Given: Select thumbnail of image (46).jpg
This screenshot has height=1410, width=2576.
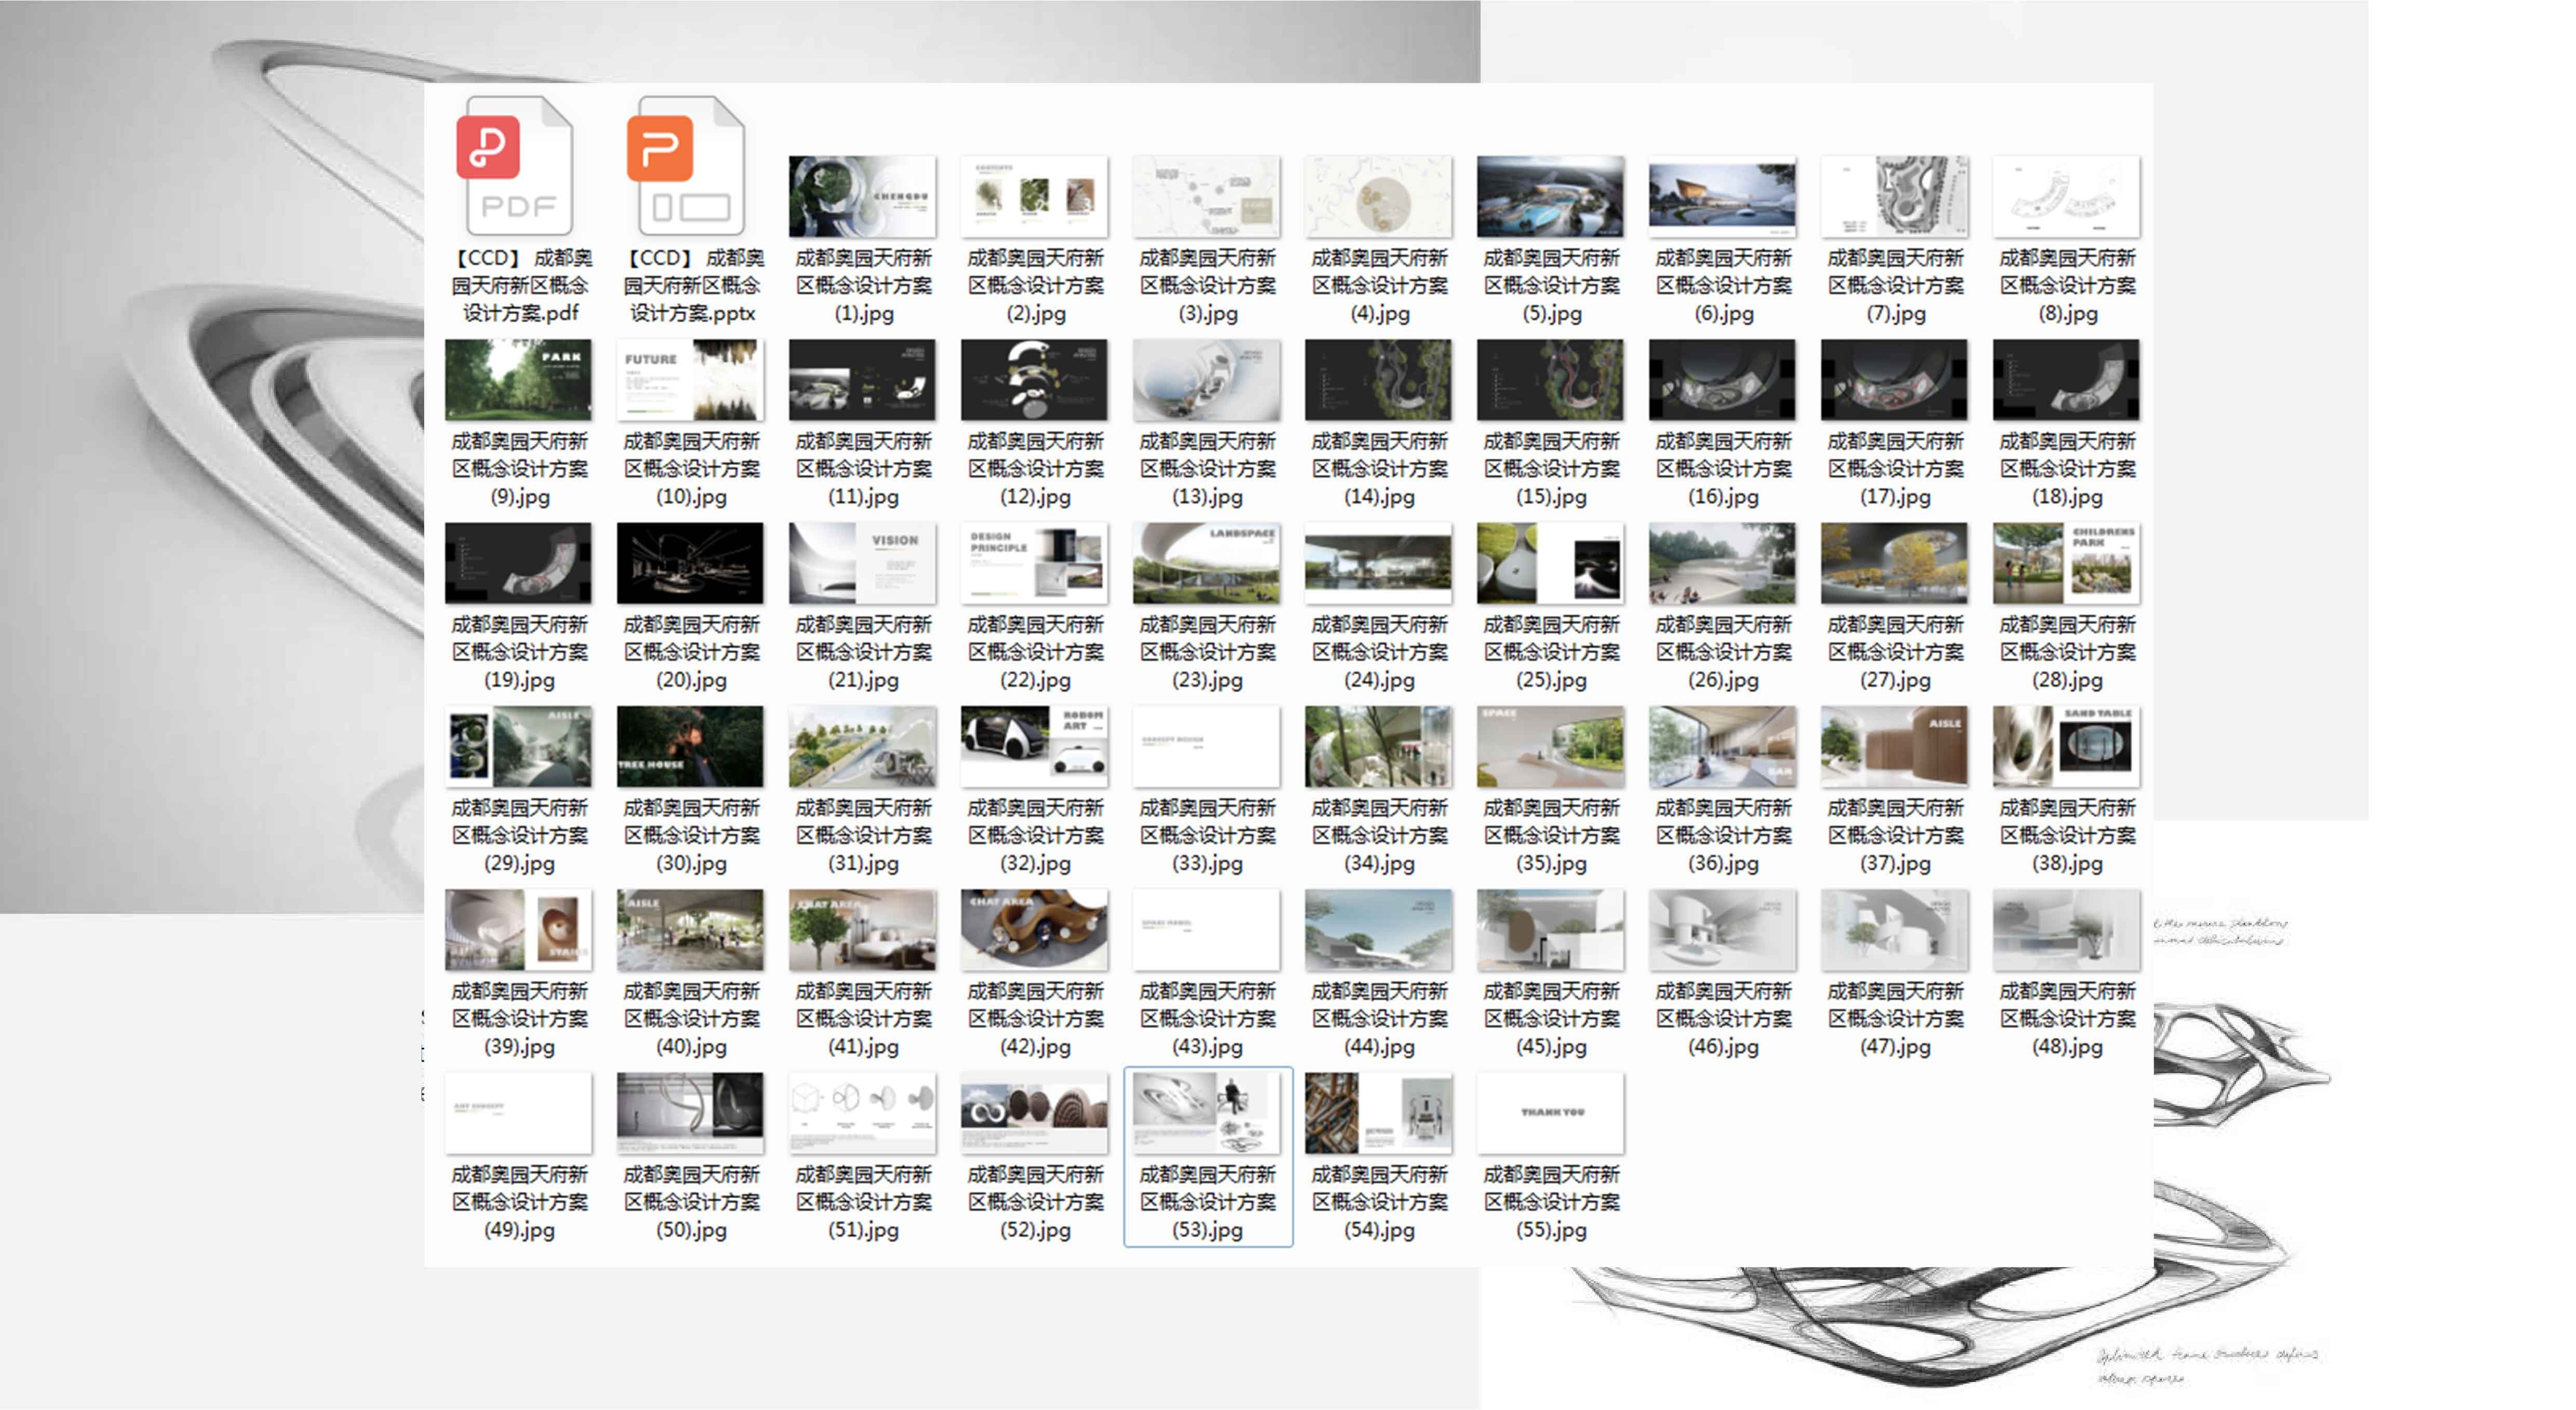Looking at the screenshot, I should [x=1722, y=930].
